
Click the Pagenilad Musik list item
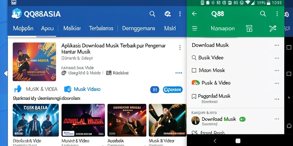[x=235, y=98]
